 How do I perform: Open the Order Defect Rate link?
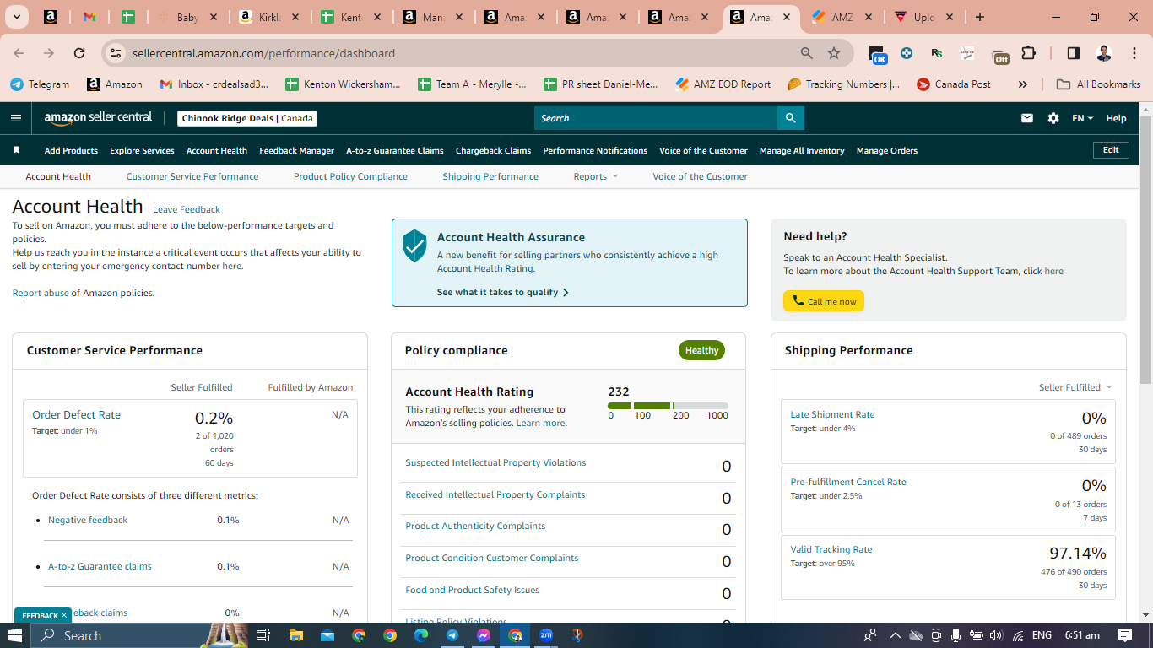click(76, 414)
